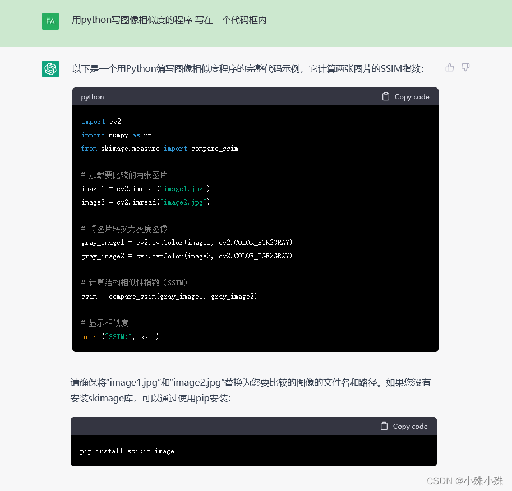Click the response intro sentence mentioning SSIM指数

[x=248, y=69]
